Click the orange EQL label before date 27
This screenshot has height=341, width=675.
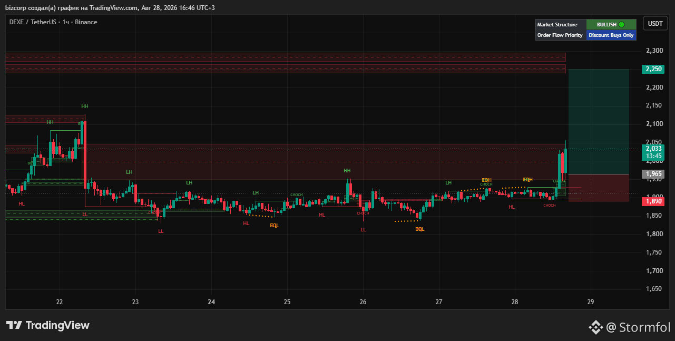point(419,229)
